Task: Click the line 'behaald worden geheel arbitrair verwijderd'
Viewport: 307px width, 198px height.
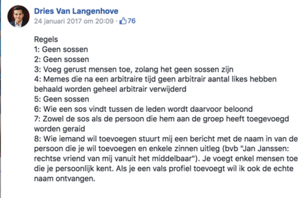Action: pos(110,89)
